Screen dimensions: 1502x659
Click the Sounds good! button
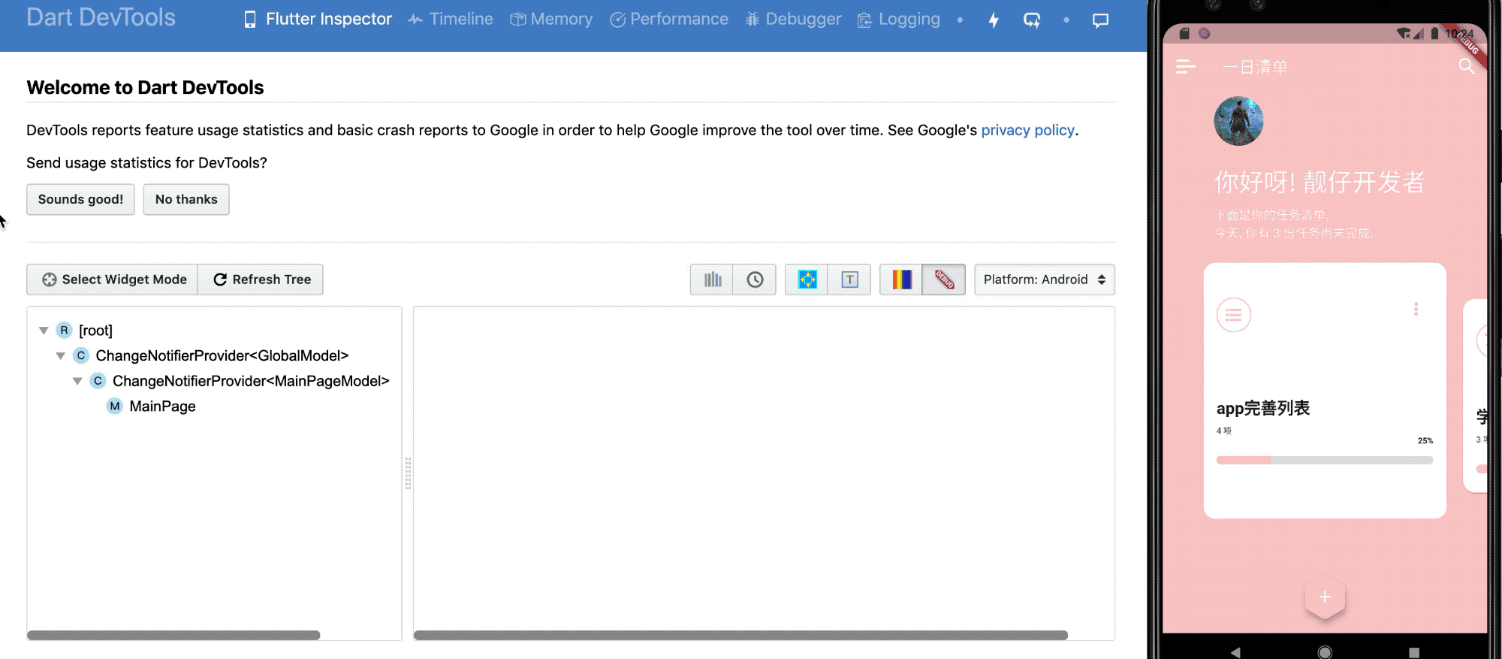click(80, 200)
